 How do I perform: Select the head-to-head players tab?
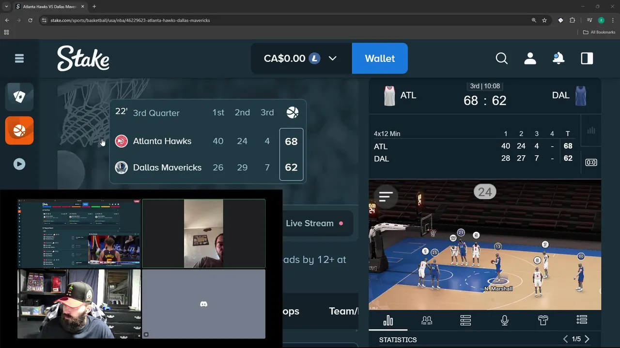coord(427,320)
